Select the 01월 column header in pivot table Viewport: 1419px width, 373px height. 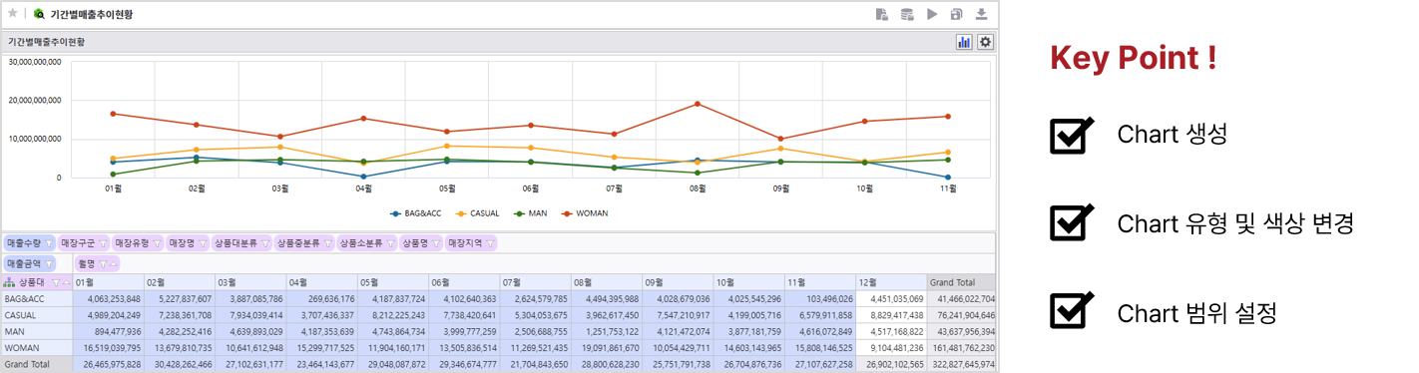(x=108, y=282)
